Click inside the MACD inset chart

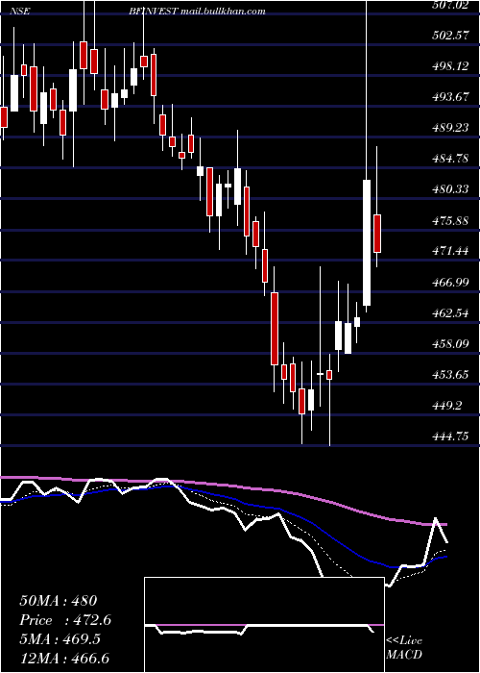[264, 625]
